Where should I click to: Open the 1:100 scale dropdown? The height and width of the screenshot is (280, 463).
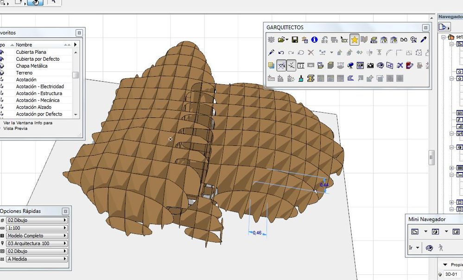click(37, 228)
